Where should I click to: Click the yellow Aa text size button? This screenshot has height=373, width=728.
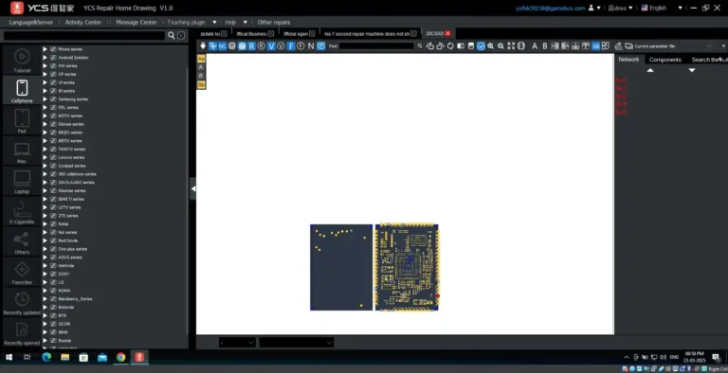coord(201,59)
